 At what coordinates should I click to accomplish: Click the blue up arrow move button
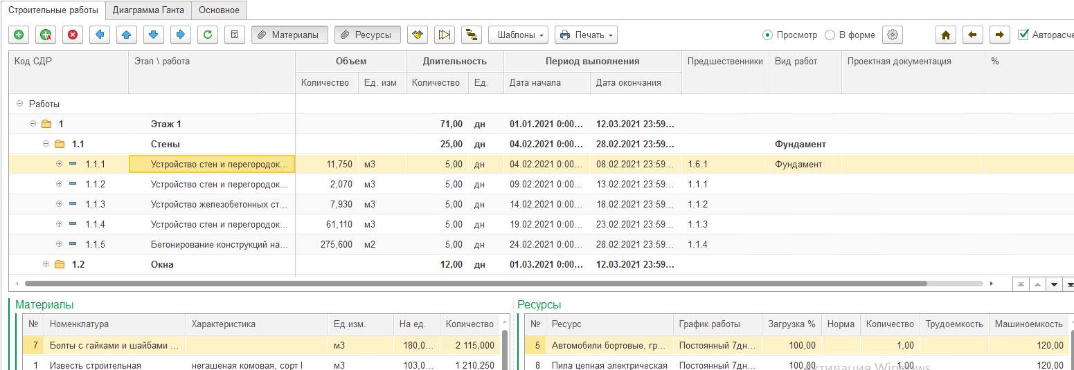127,35
